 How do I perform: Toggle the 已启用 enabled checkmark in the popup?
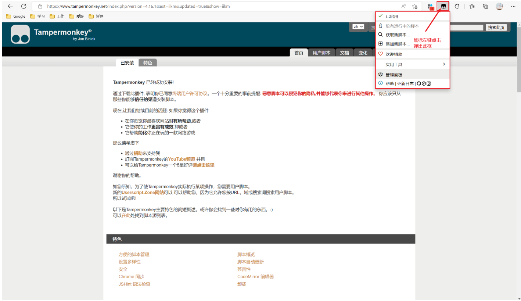click(381, 16)
